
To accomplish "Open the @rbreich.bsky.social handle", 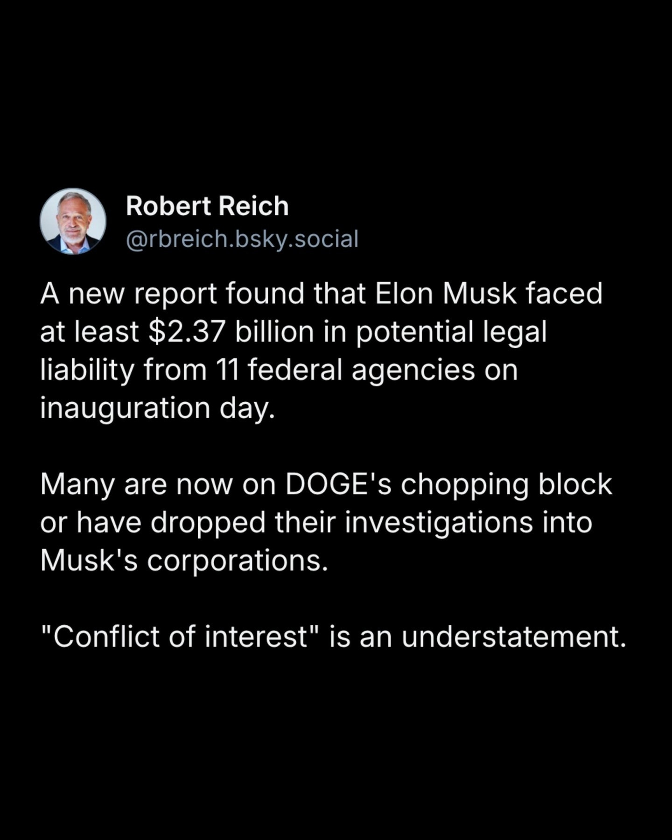I will click(242, 239).
